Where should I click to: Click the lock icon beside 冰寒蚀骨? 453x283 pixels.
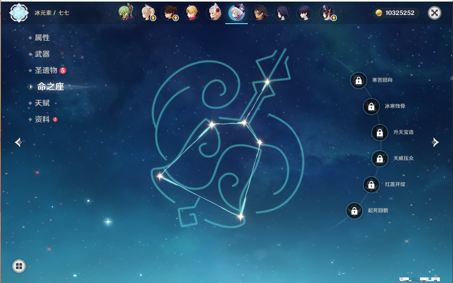pyautogui.click(x=371, y=106)
